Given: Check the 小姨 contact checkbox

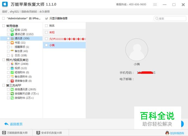Looking at the screenshot, I should tap(46, 45).
